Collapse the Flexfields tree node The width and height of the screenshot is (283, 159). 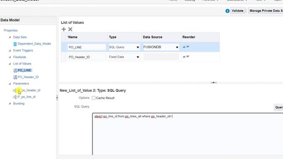[x=10, y=57]
